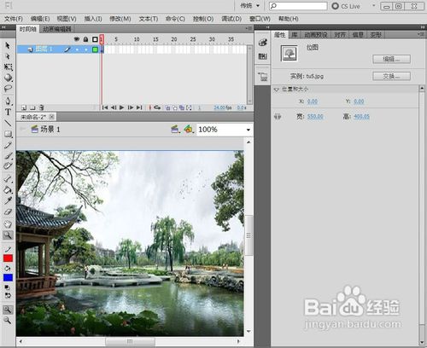This screenshot has height=348, width=427.
Task: Toggle show/hide all layers eye icon
Action: pyautogui.click(x=77, y=39)
